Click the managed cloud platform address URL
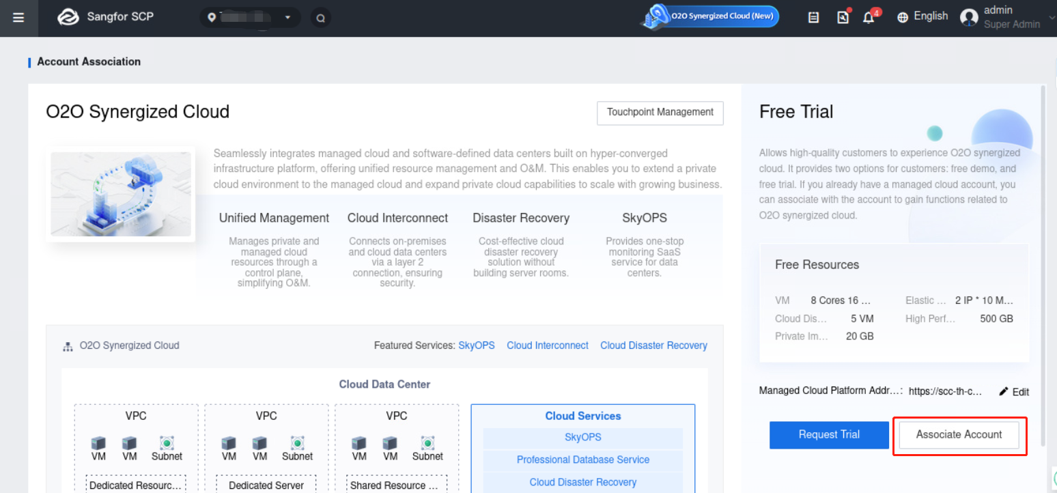 tap(946, 391)
